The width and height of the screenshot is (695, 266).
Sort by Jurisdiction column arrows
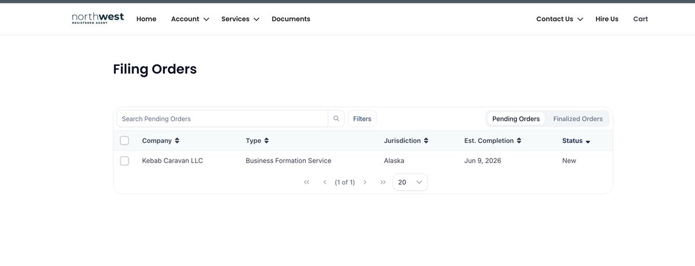(426, 141)
